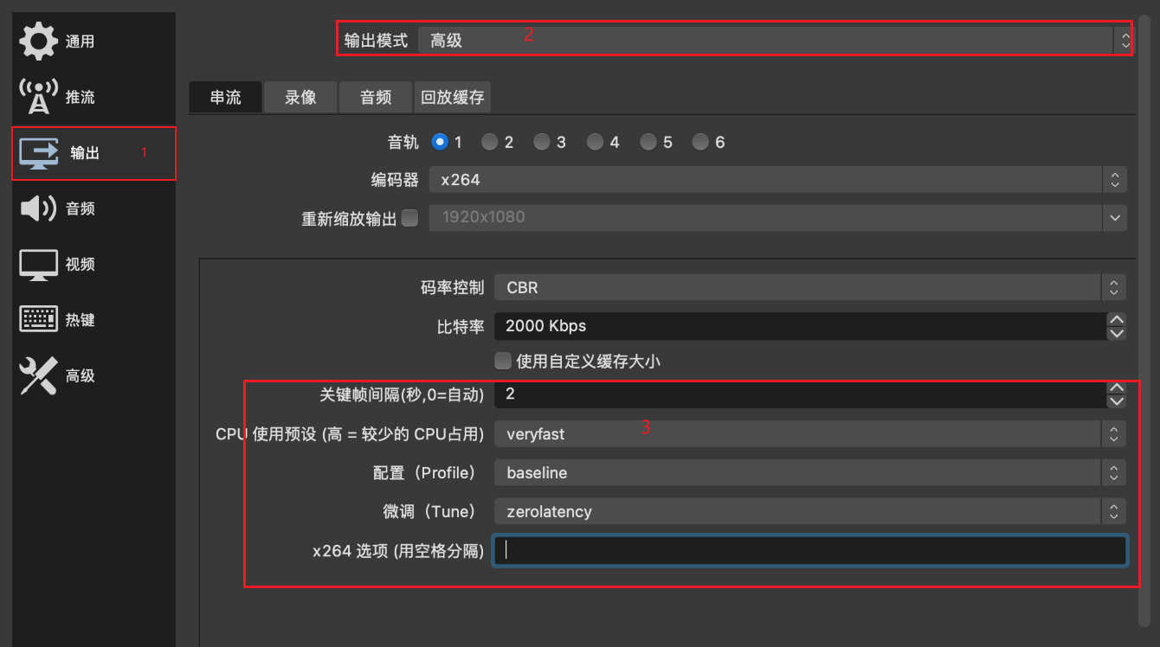Screen dimensions: 1160x647
Task: Open the 输出 output monitor icon
Action: (39, 153)
